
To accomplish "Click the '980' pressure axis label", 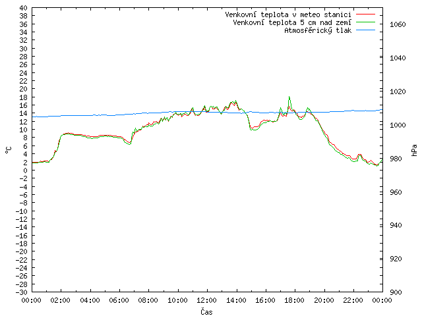I will coord(396,159).
